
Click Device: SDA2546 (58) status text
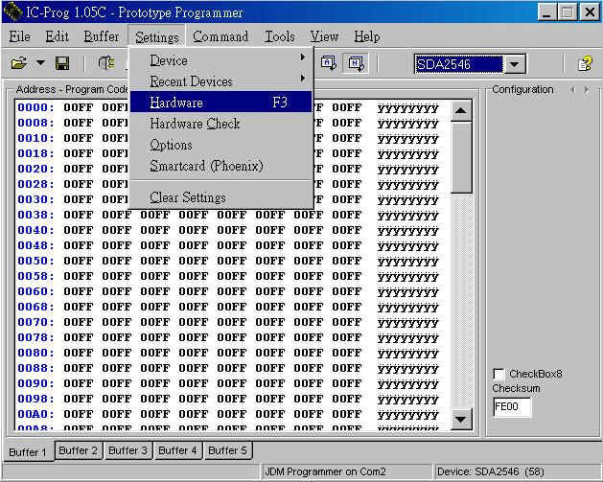point(490,471)
